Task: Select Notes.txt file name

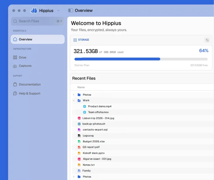Action: click(x=89, y=165)
